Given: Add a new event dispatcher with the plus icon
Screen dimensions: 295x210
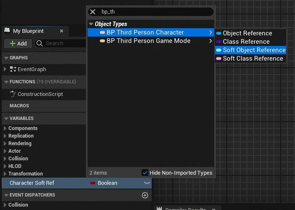Looking at the screenshot, I should (x=145, y=195).
